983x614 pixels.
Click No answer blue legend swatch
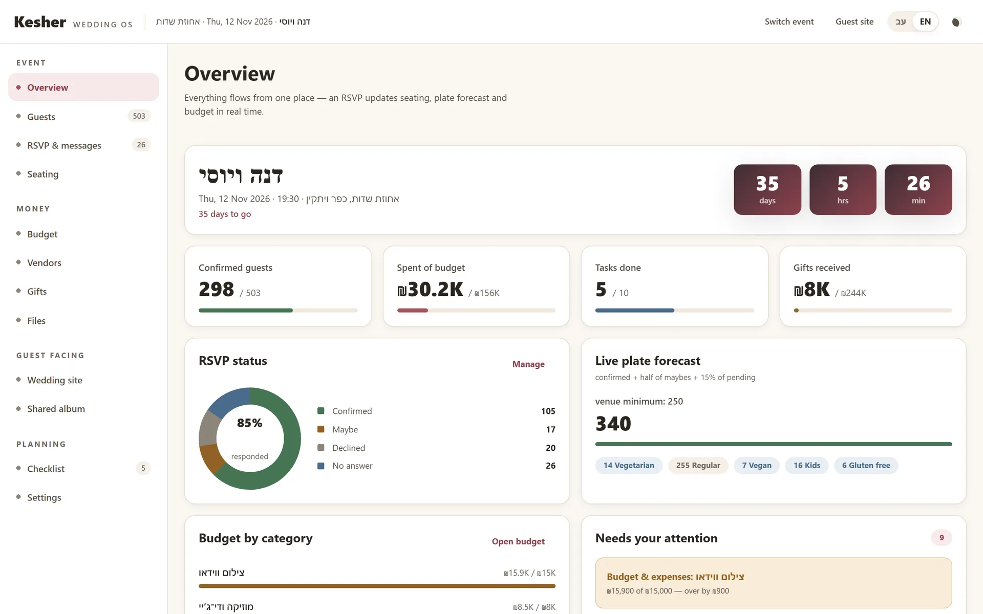[321, 466]
